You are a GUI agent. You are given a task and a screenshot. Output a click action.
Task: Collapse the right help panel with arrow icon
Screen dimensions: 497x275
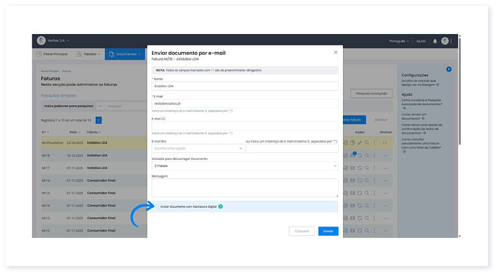449,69
